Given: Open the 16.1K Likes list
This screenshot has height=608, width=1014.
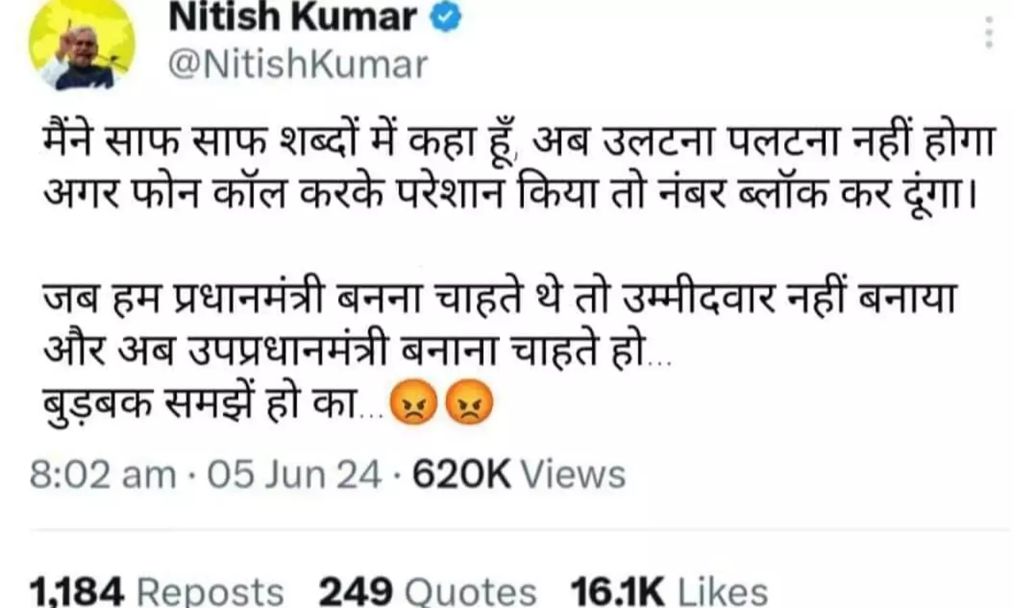Looking at the screenshot, I should click(670, 591).
